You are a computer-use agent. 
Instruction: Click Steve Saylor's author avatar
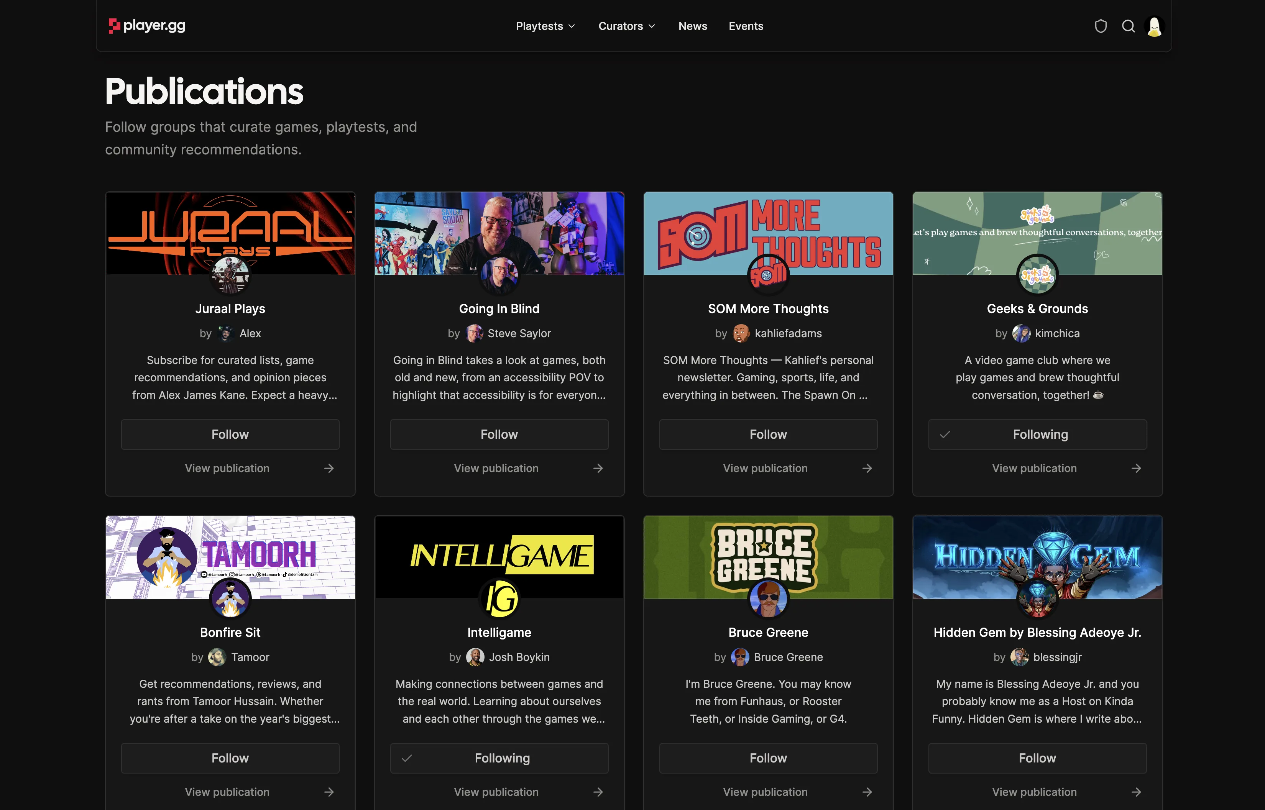[475, 333]
